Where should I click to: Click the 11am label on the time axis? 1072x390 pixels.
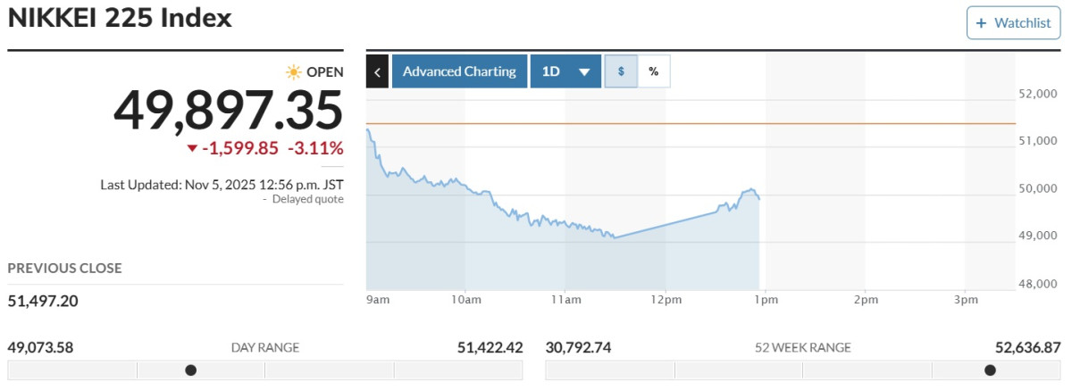[567, 300]
